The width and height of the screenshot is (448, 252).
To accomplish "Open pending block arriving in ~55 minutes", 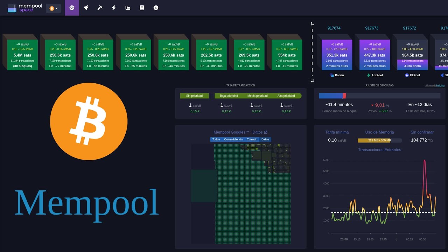I will [135, 55].
